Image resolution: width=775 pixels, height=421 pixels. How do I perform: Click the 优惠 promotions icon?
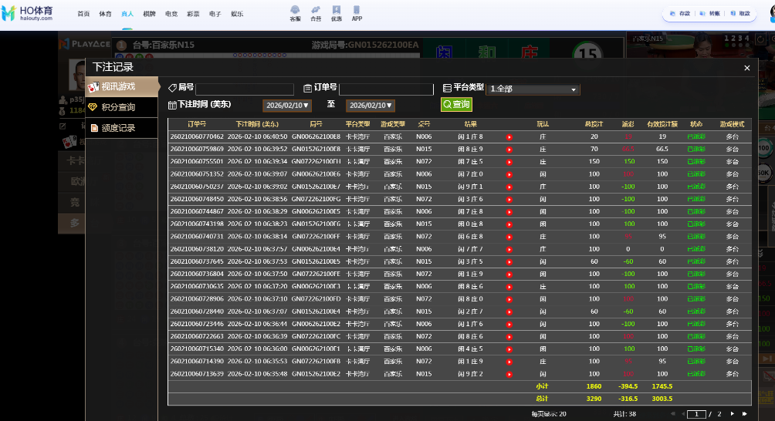point(336,12)
